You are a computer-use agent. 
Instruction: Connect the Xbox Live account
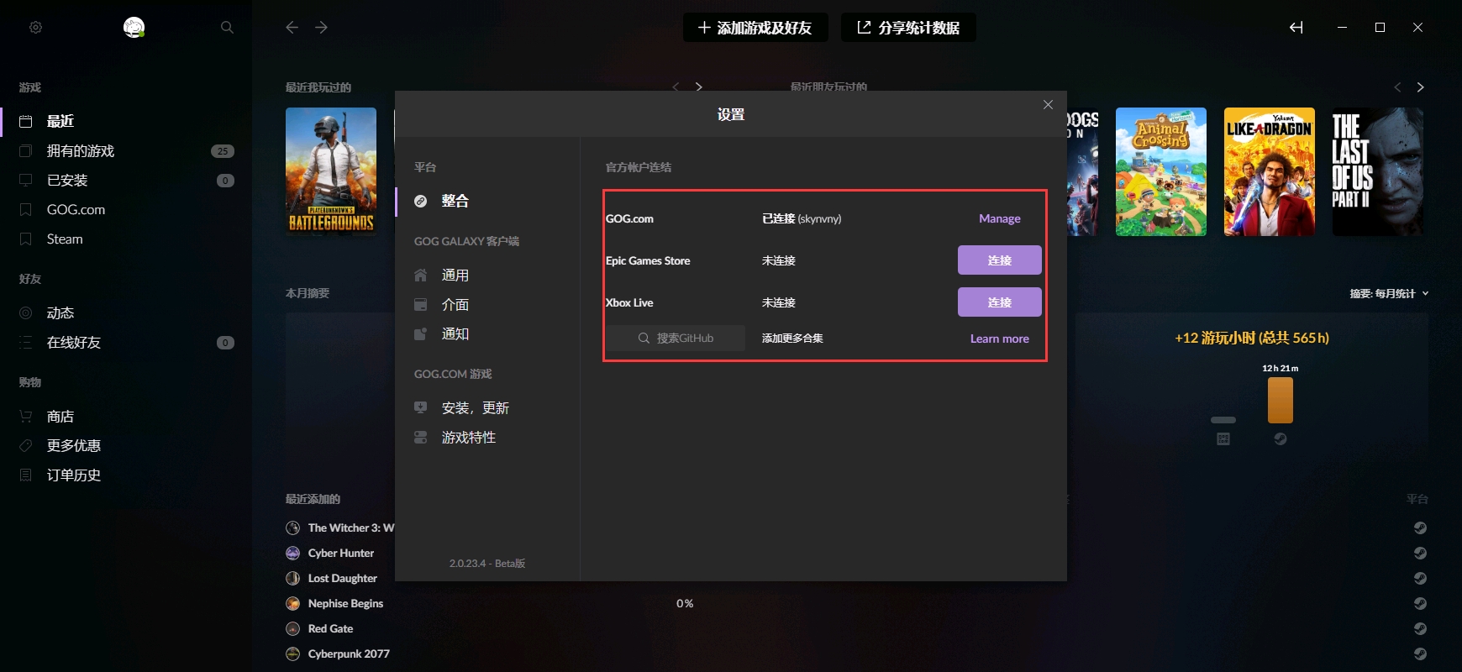[1000, 302]
